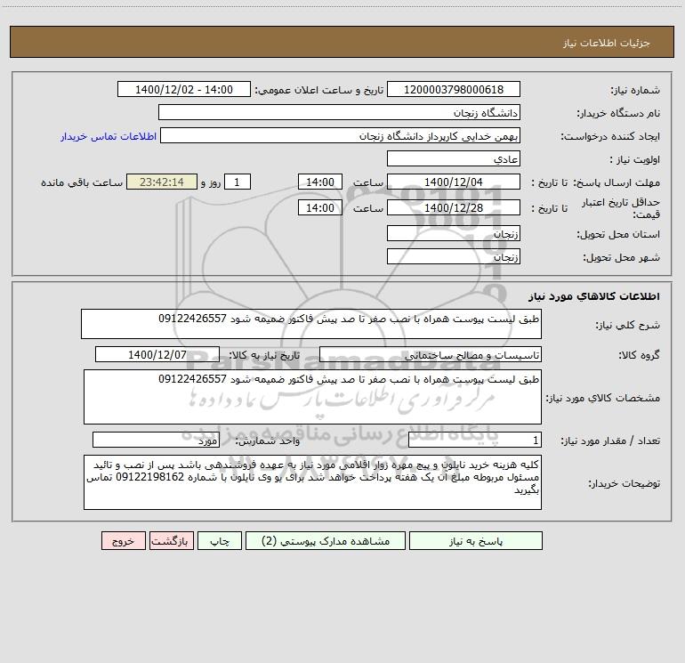Click the quantity field showing 1
Screen dimensions: 685x663
pyautogui.click(x=475, y=440)
